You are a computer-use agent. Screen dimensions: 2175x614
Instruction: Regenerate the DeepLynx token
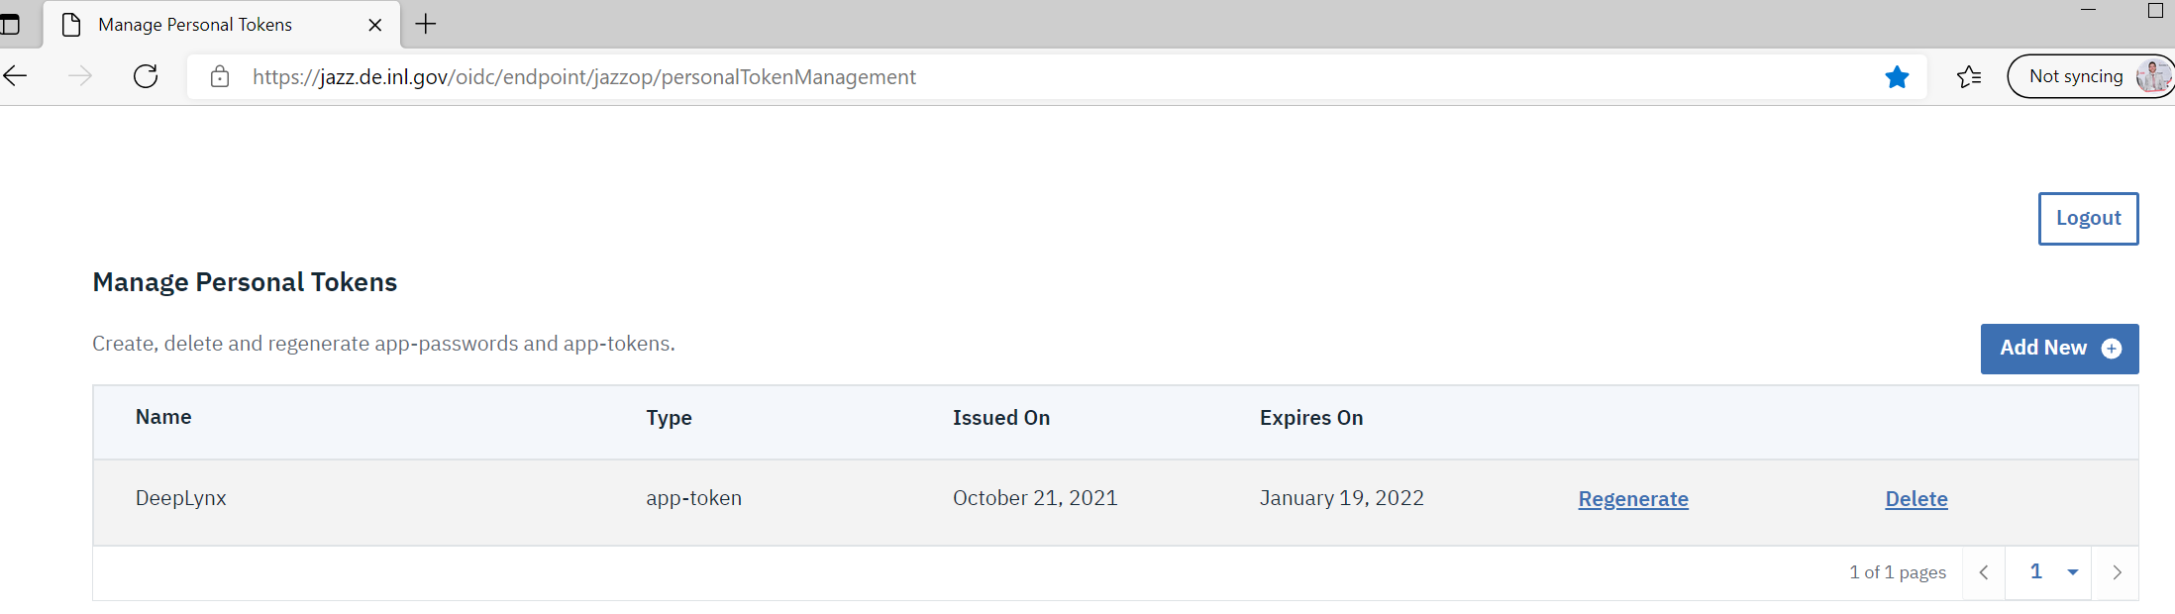(1633, 499)
